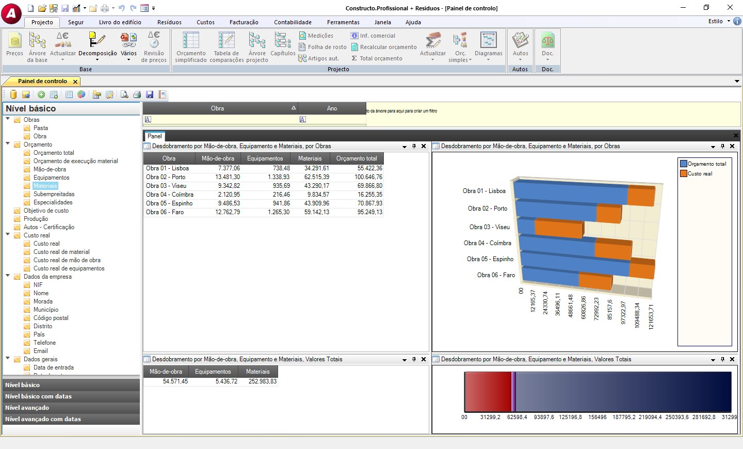Click the yellow database cylinder icon in panel toolbar
This screenshot has width=743, height=449.
point(13,94)
